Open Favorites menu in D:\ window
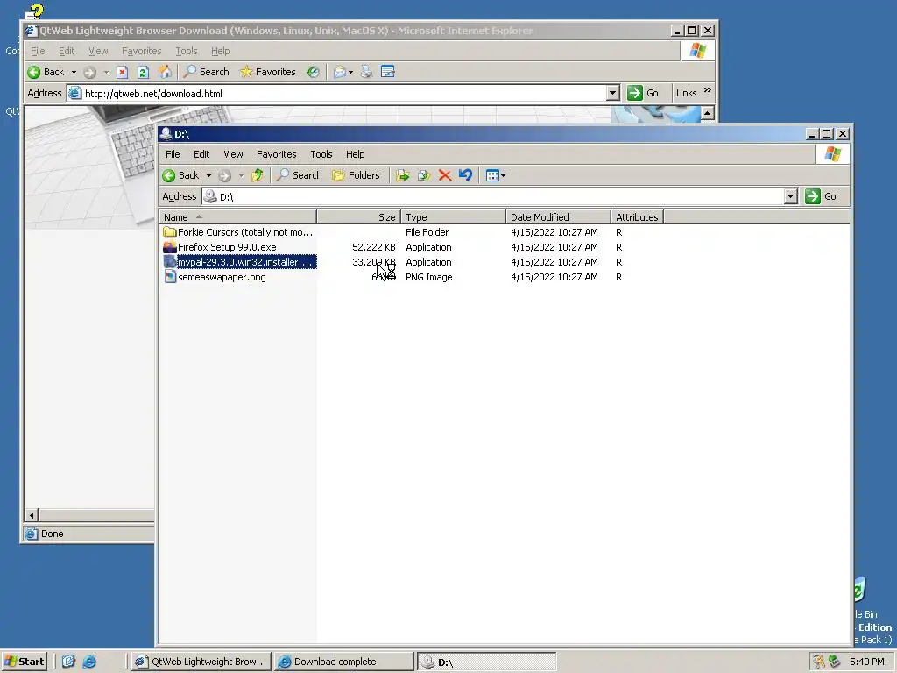This screenshot has height=673, width=897. (276, 154)
